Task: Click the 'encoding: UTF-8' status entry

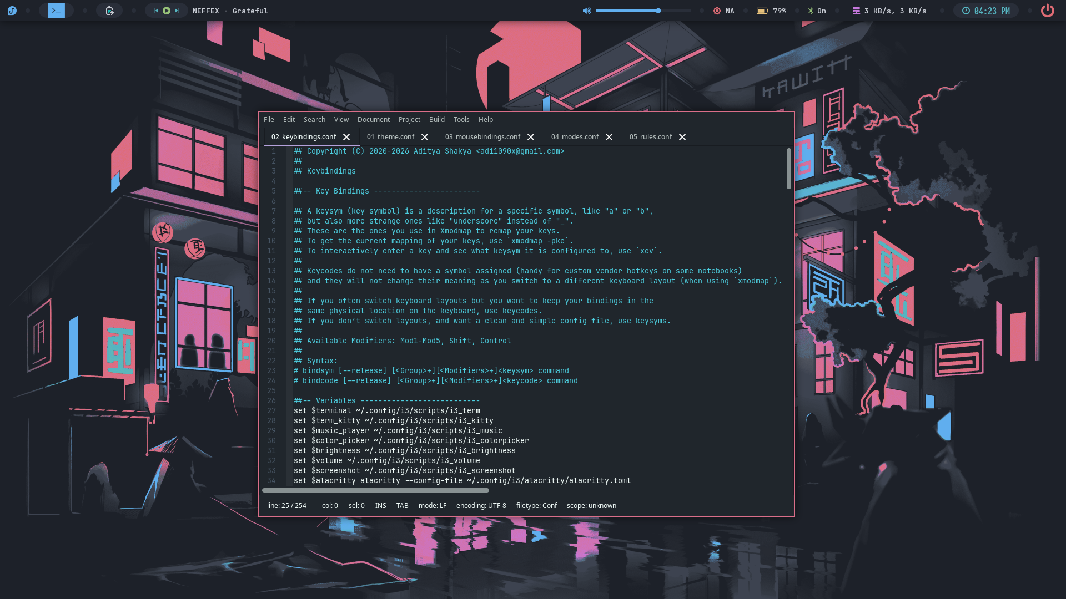Action: click(481, 505)
